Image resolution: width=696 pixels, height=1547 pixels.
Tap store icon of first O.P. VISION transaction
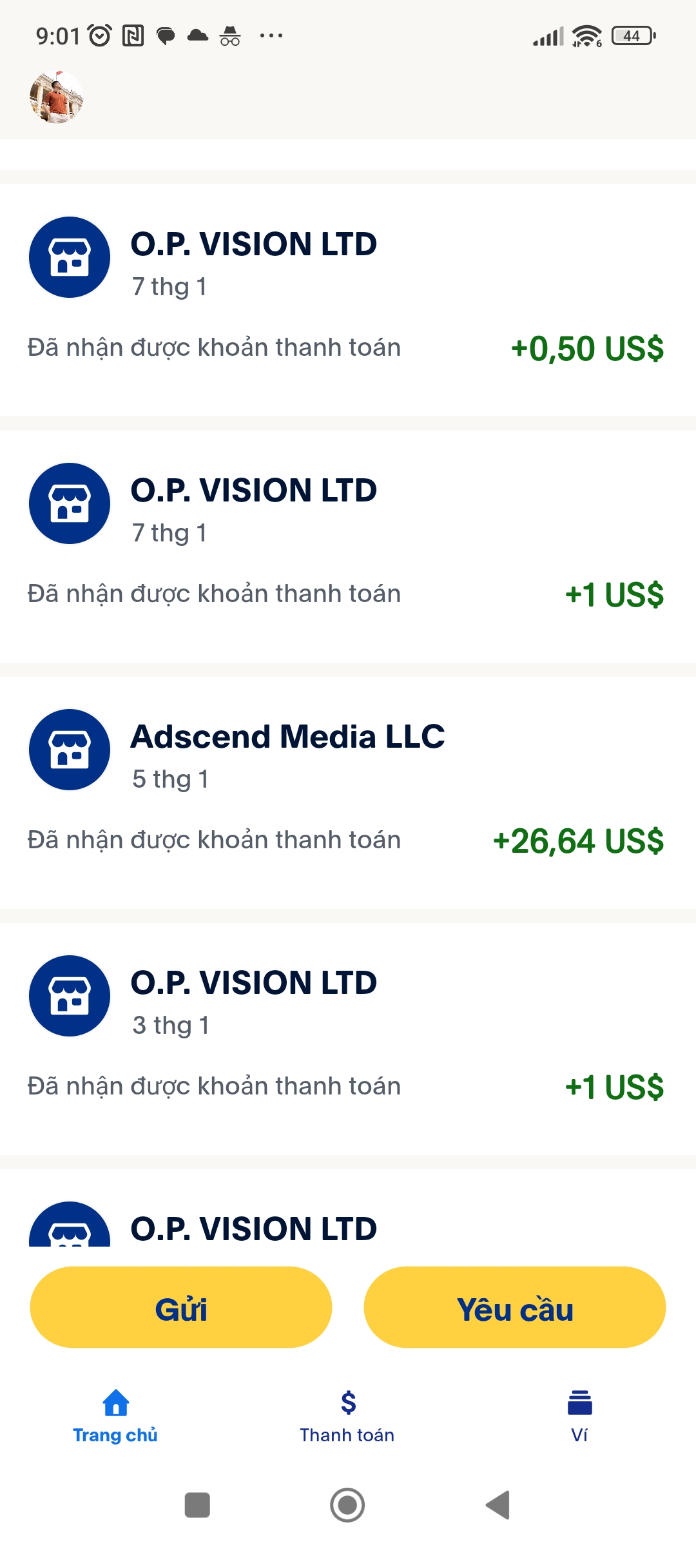70,257
